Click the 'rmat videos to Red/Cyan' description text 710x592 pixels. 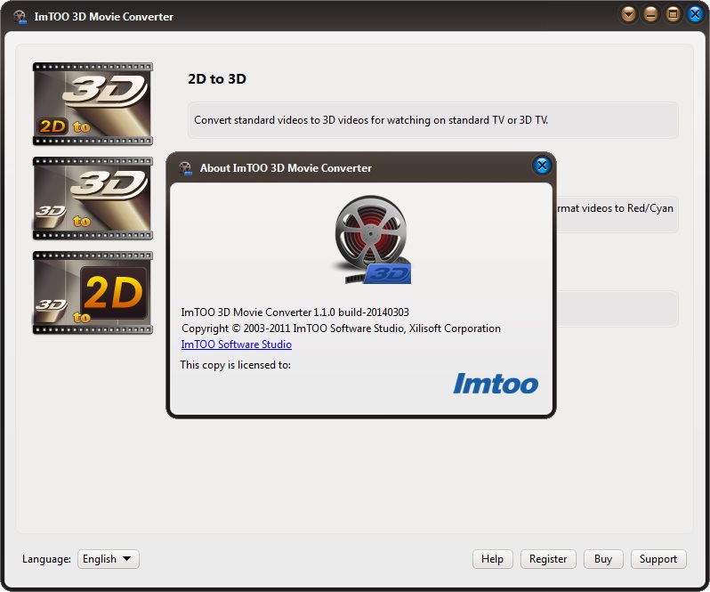tap(615, 208)
